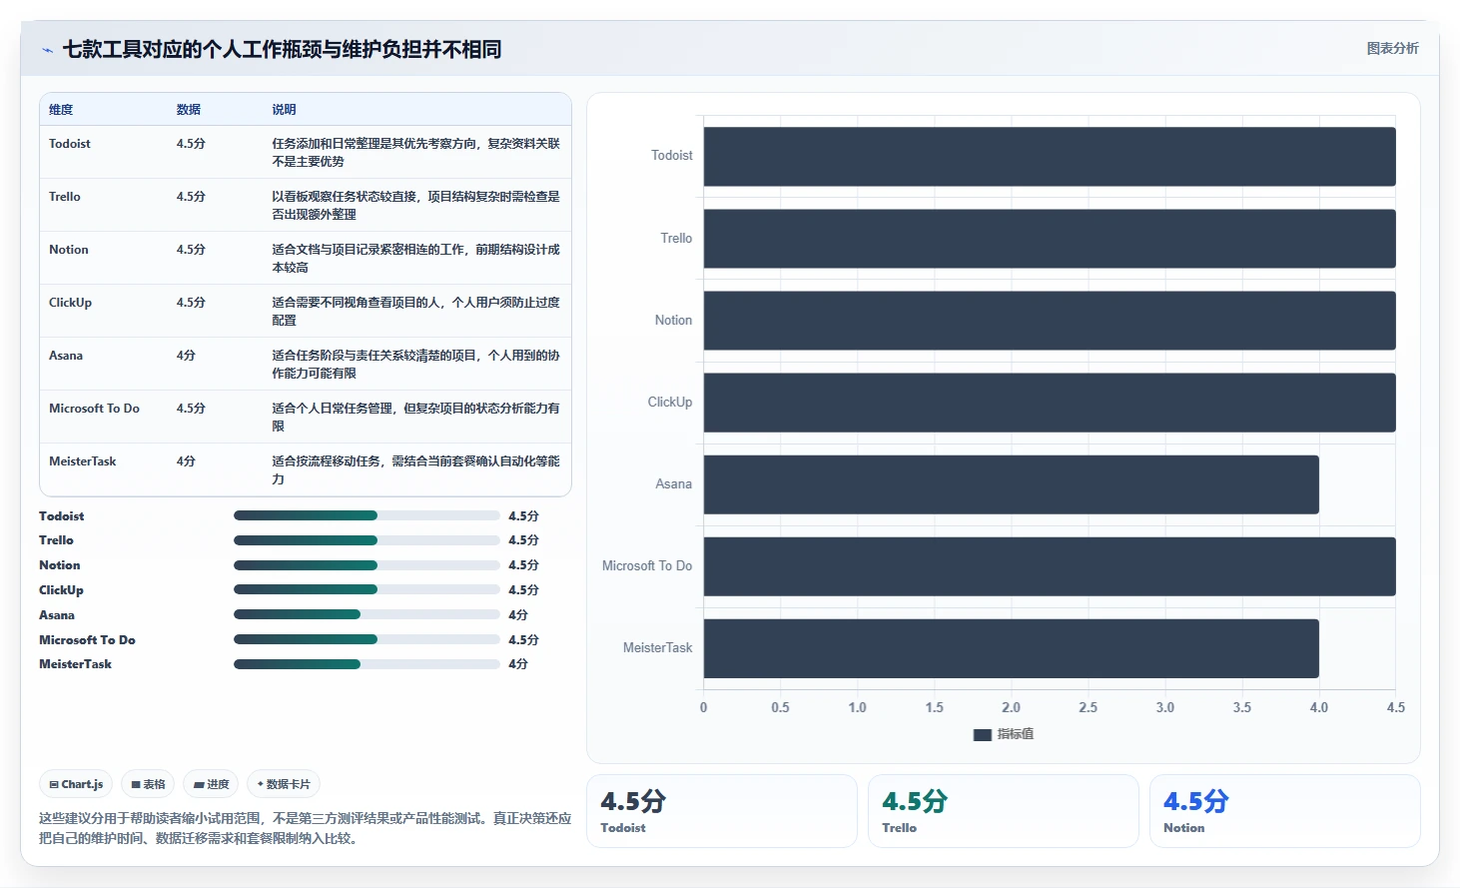Click the small blue icon beside the title
The width and height of the screenshot is (1460, 888).
[x=47, y=50]
